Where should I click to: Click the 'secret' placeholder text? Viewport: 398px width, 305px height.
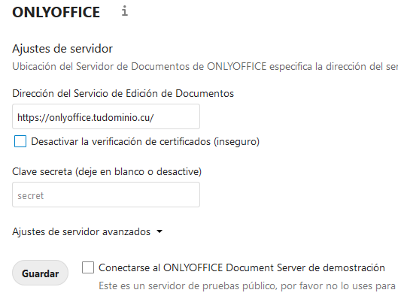(30, 196)
